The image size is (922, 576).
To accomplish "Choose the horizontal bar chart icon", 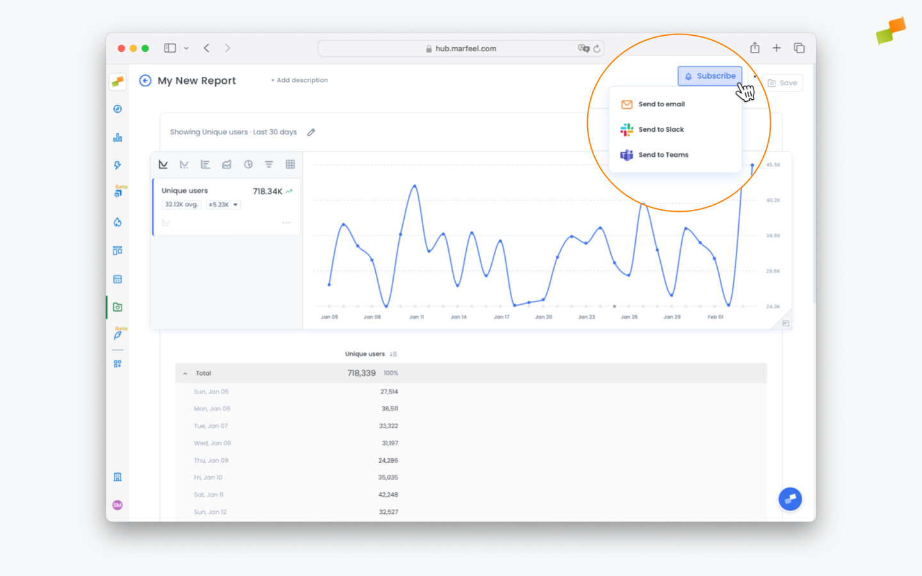I will tap(206, 164).
